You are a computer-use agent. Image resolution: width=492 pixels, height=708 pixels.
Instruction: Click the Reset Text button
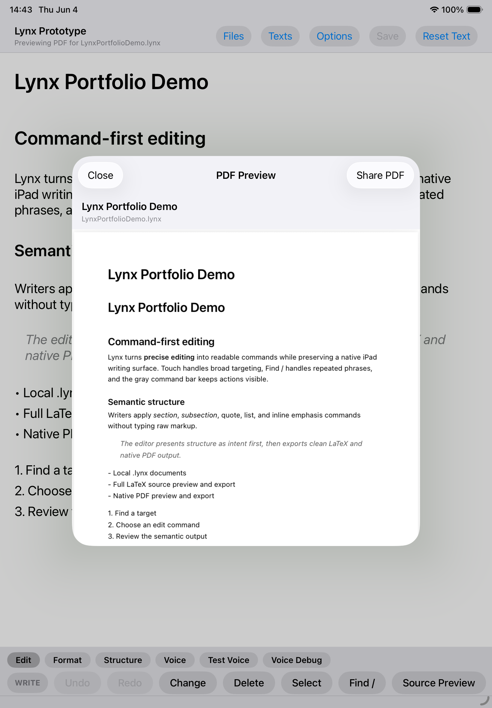(446, 36)
